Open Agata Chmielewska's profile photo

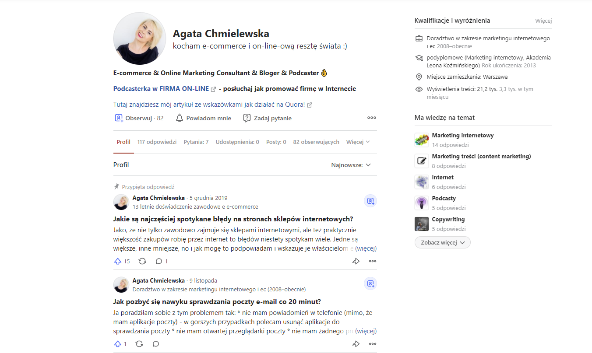click(140, 38)
